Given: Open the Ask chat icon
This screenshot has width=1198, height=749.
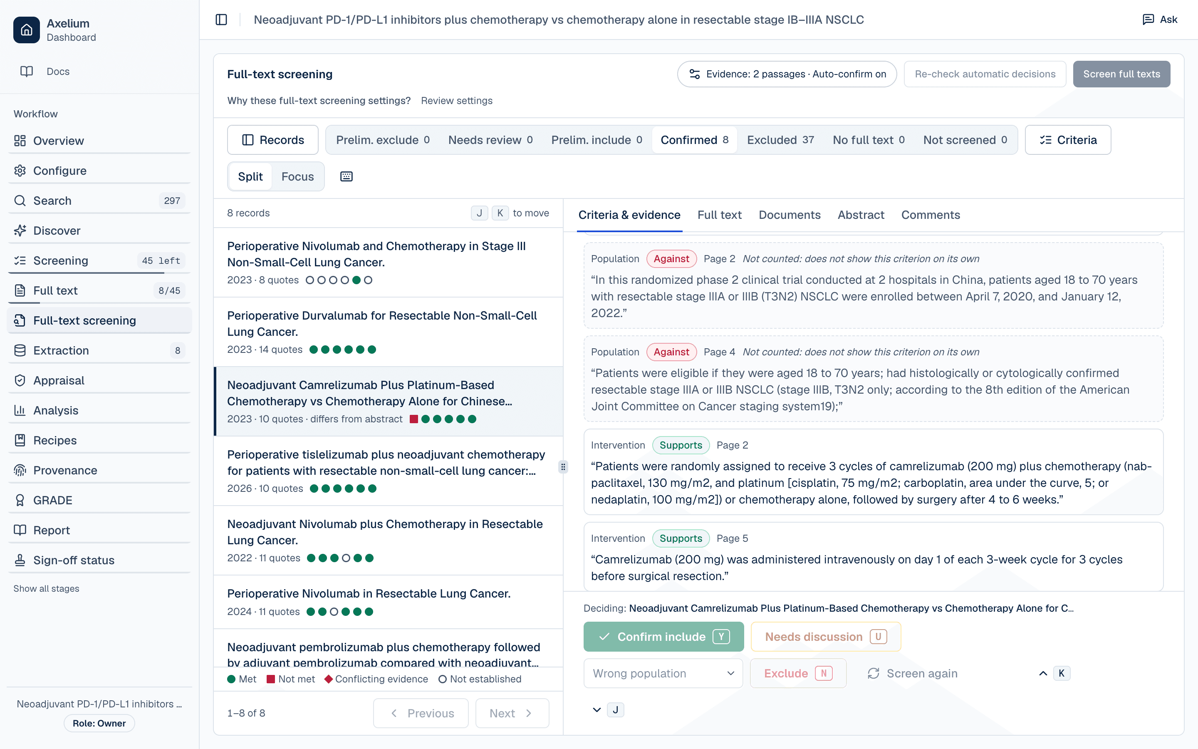Looking at the screenshot, I should pyautogui.click(x=1148, y=20).
